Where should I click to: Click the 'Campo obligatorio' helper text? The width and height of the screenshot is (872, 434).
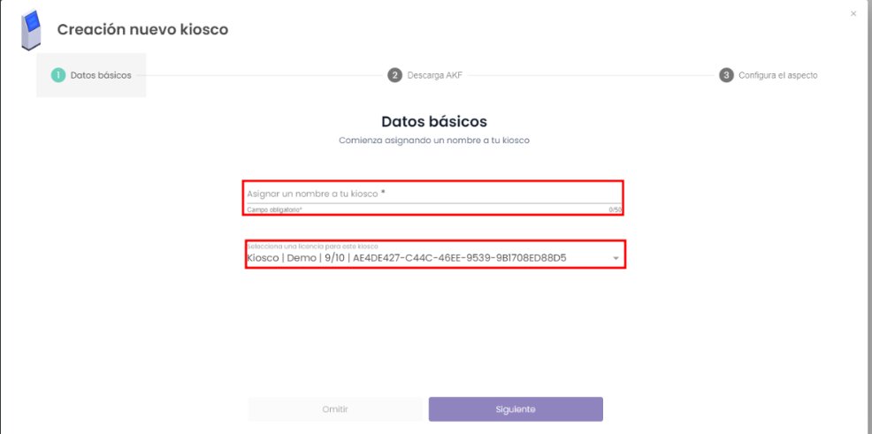pos(274,209)
